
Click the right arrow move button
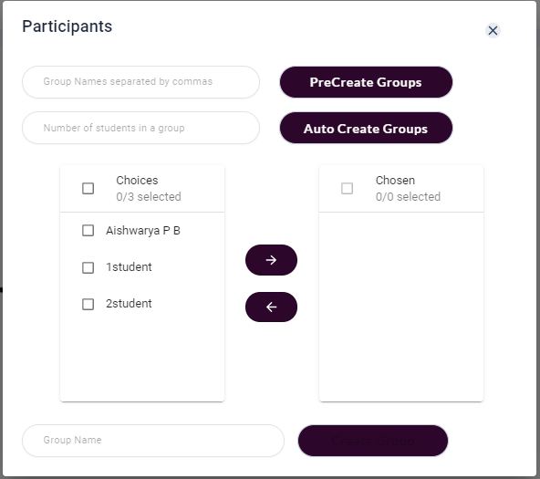271,260
